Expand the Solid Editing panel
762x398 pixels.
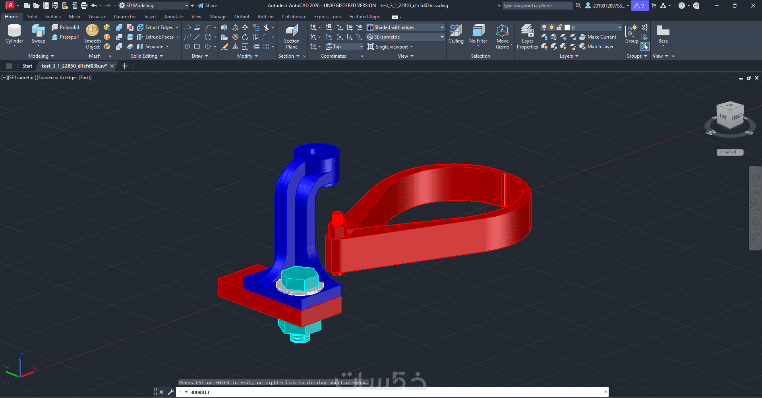[x=147, y=56]
